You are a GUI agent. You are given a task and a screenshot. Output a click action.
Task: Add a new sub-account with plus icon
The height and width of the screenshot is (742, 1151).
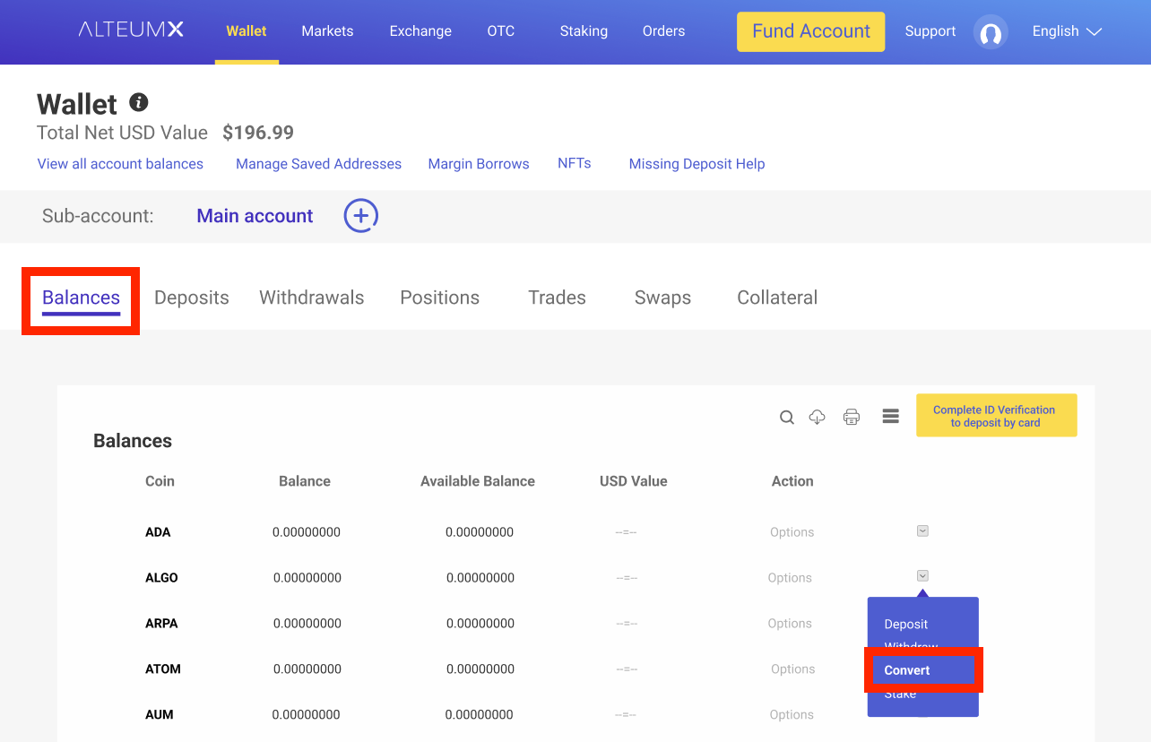point(361,216)
